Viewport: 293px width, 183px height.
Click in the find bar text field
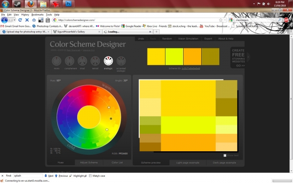pos(28,176)
